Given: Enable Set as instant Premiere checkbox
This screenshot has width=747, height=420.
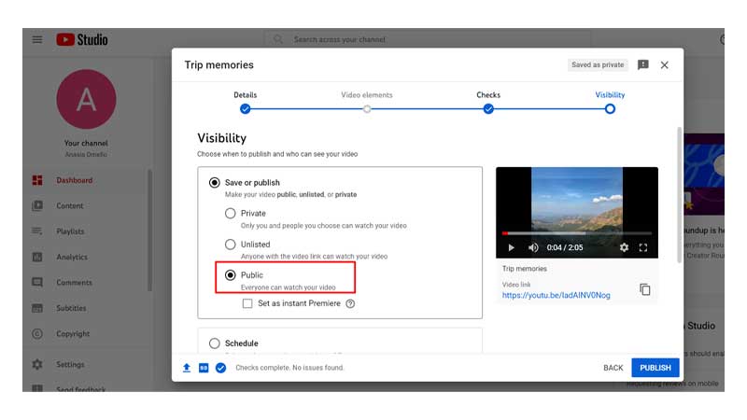Looking at the screenshot, I should pos(247,303).
